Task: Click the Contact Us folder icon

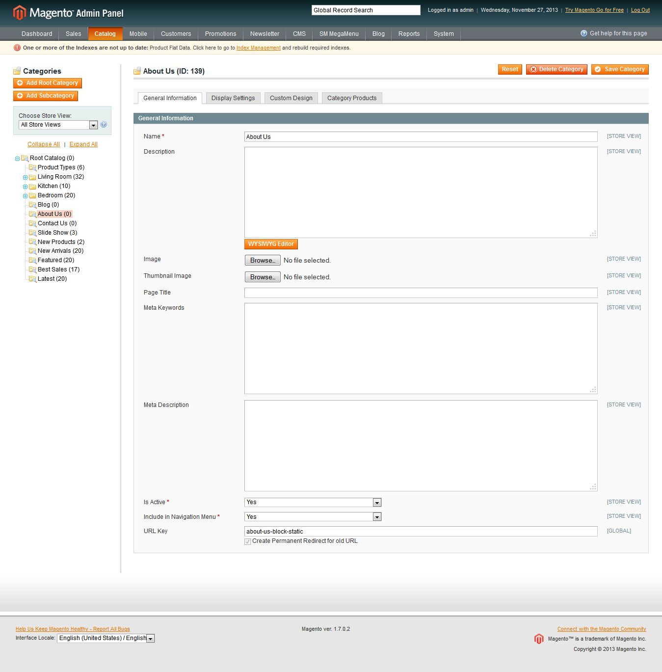Action: [x=32, y=223]
